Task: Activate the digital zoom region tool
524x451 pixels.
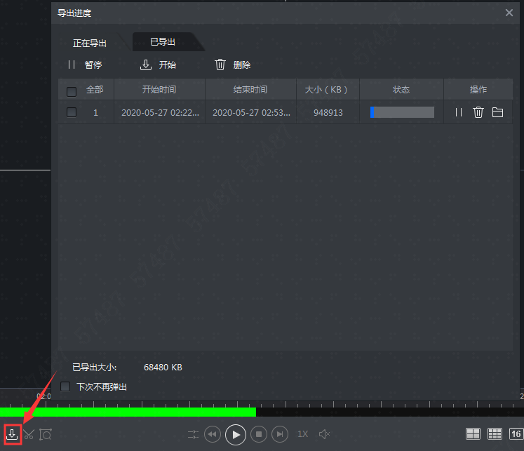Action: [x=46, y=434]
